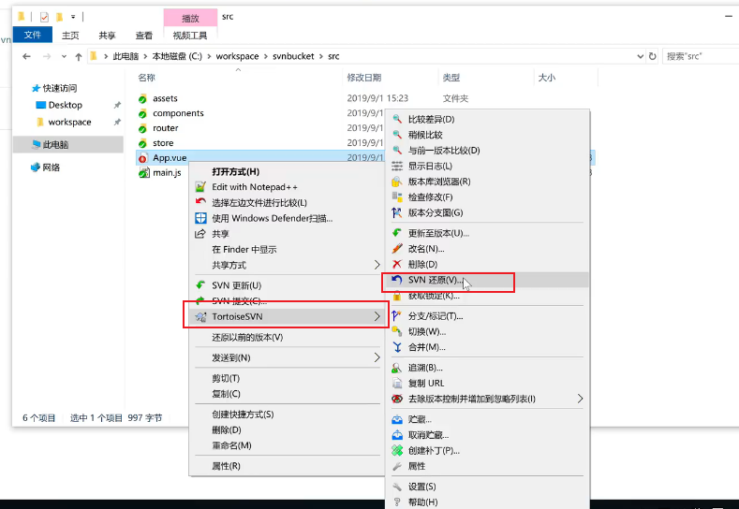Click the repo browser icon beside 版本库浏览器(R)
739x509 pixels.
397,182
